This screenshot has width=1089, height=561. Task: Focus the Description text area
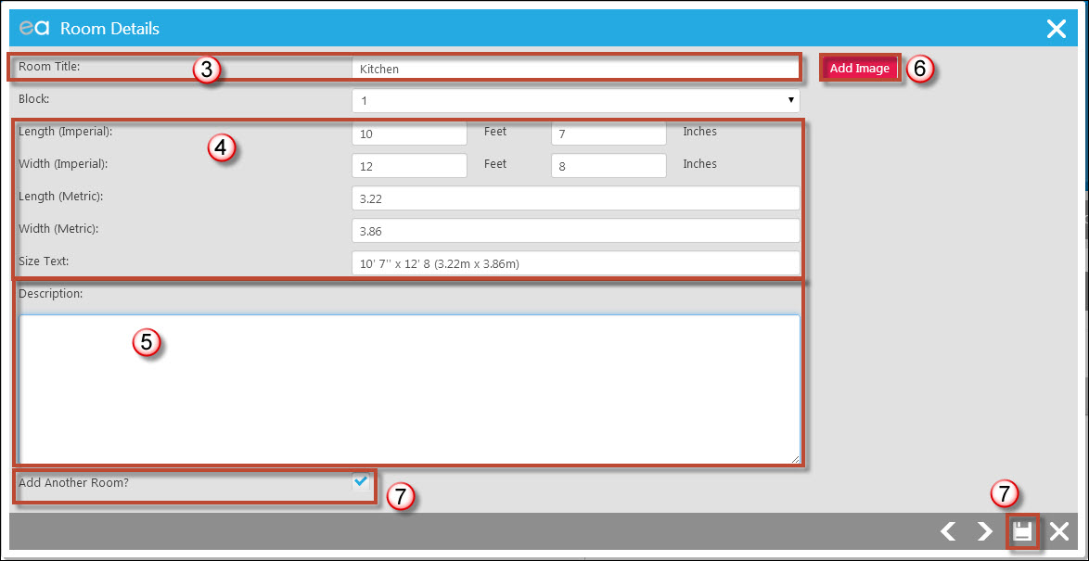click(x=409, y=389)
